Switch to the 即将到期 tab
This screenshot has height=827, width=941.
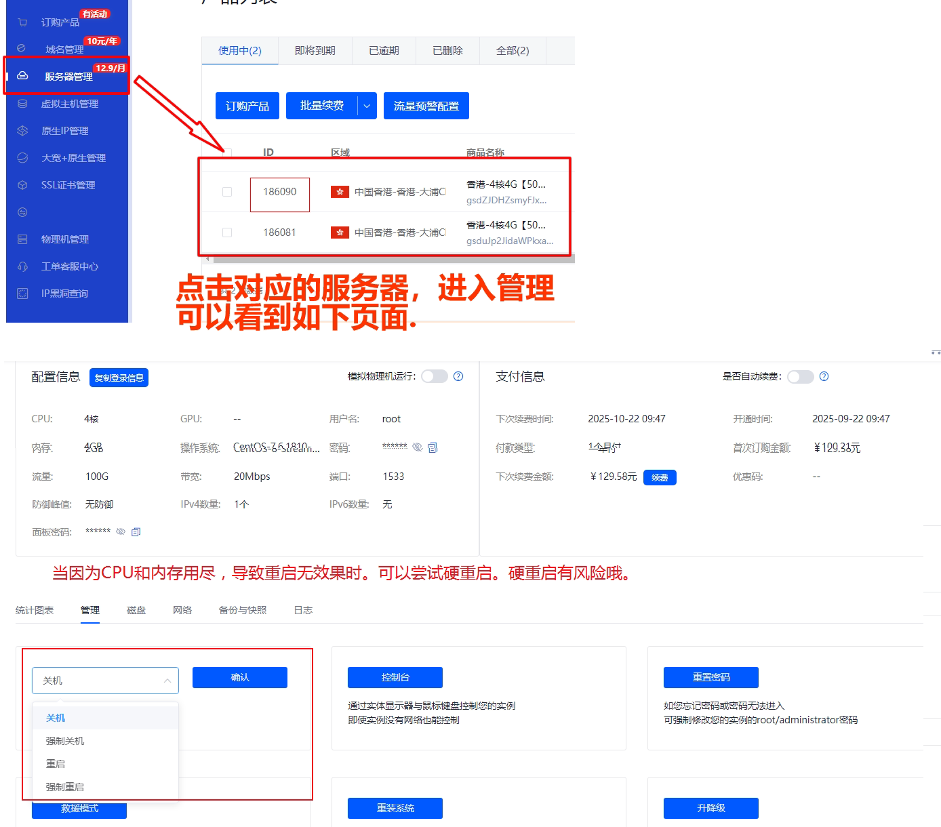315,51
